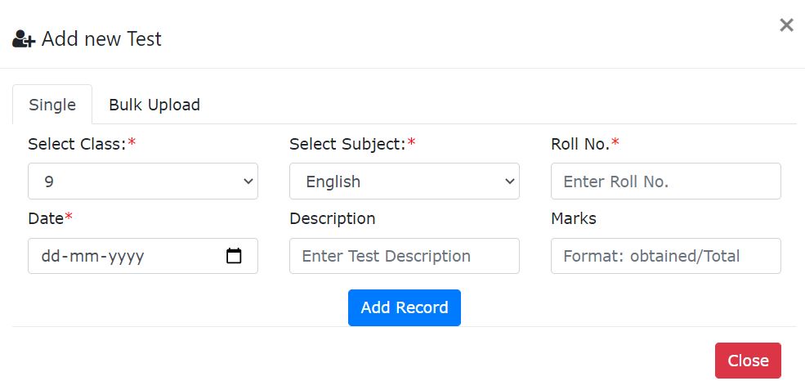This screenshot has width=805, height=390.
Task: Click the add-user icon beside the title
Action: [23, 39]
